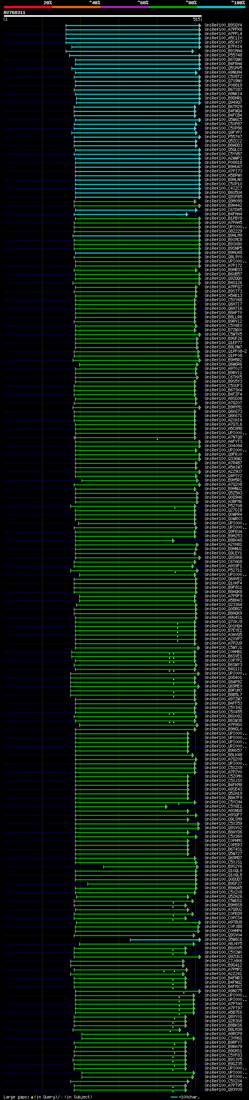Click the orange ~40% identity legend segment
Viewport: 249px width, 1100px height.
[x=76, y=7]
